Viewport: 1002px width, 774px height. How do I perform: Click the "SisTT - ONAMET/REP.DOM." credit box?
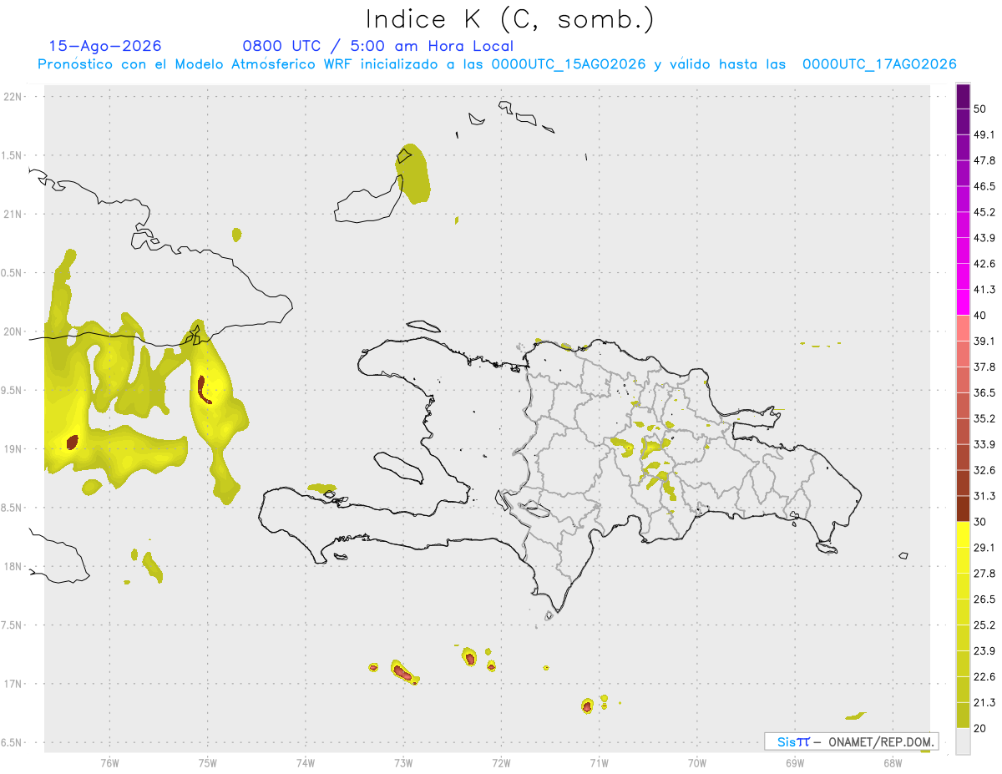(851, 741)
